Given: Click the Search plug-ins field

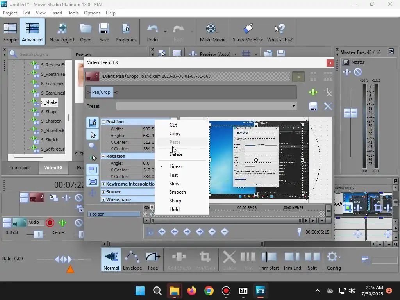Looking at the screenshot, I should (x=41, y=54).
